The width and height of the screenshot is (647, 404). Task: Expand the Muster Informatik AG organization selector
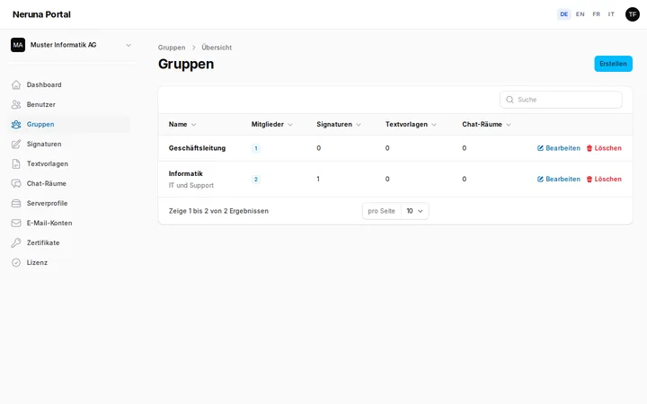[71, 45]
